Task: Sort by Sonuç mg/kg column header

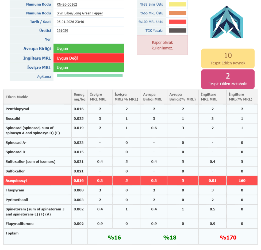Action: [x=79, y=97]
